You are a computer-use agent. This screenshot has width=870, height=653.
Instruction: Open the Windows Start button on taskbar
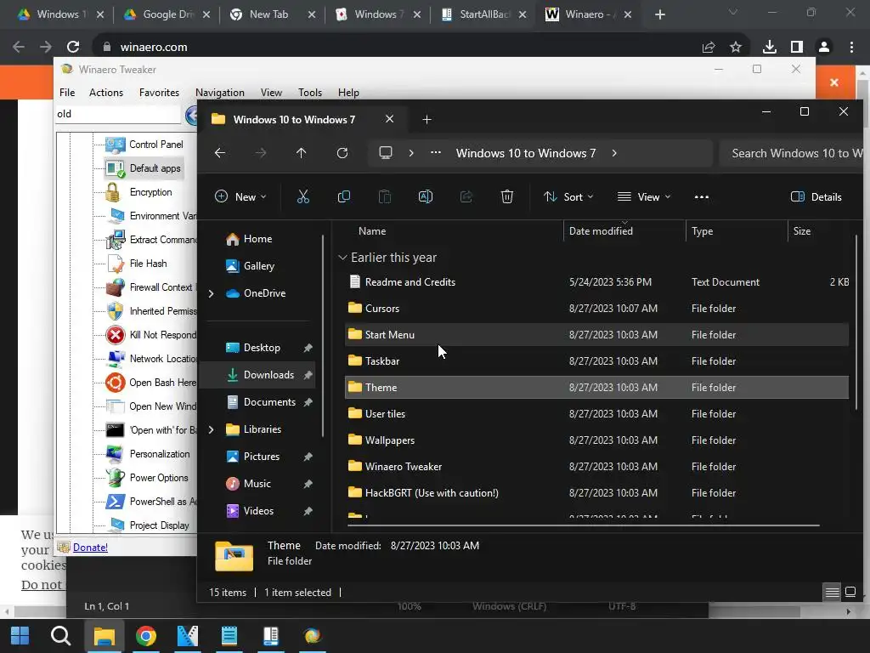pyautogui.click(x=20, y=636)
